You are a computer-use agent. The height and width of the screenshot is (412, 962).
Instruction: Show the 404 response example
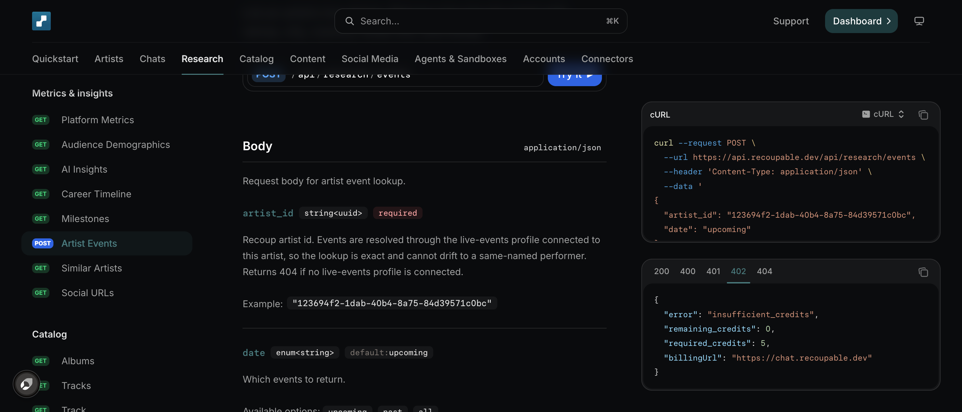tap(764, 271)
